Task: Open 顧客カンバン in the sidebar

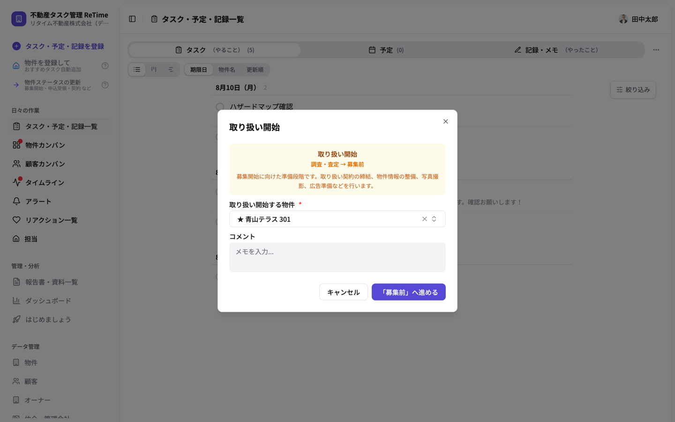Action: pyautogui.click(x=60, y=164)
